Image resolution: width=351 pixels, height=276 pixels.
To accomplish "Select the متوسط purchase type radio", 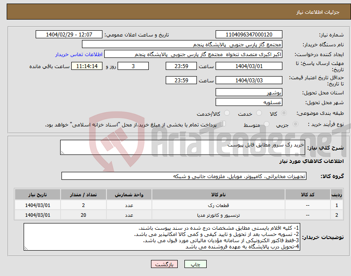I will (x=266, y=124).
